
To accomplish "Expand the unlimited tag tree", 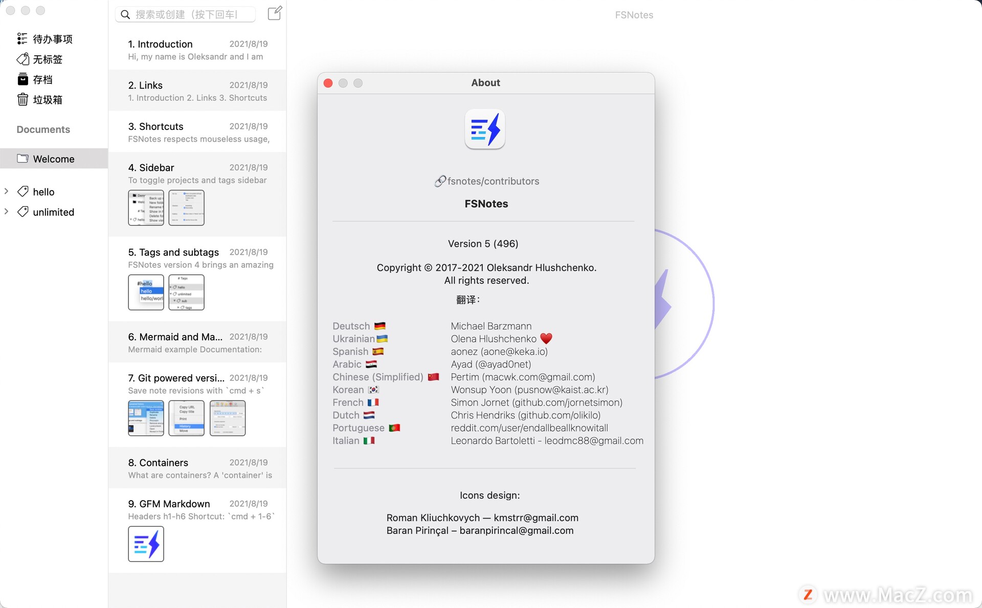I will click(x=6, y=212).
